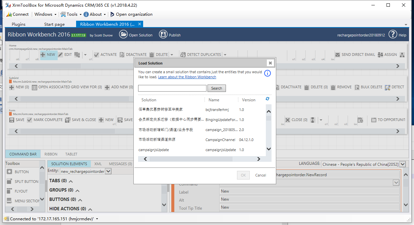
Task: Click ADD NEW {0} in SubGrid row
Action: point(119,87)
